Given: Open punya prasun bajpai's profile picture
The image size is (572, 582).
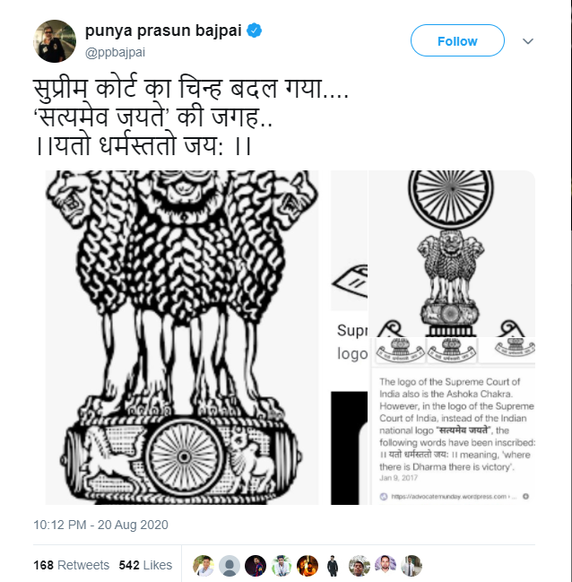Looking at the screenshot, I should [x=55, y=41].
